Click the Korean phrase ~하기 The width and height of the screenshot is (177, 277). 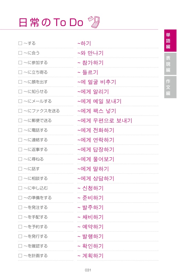84,43
